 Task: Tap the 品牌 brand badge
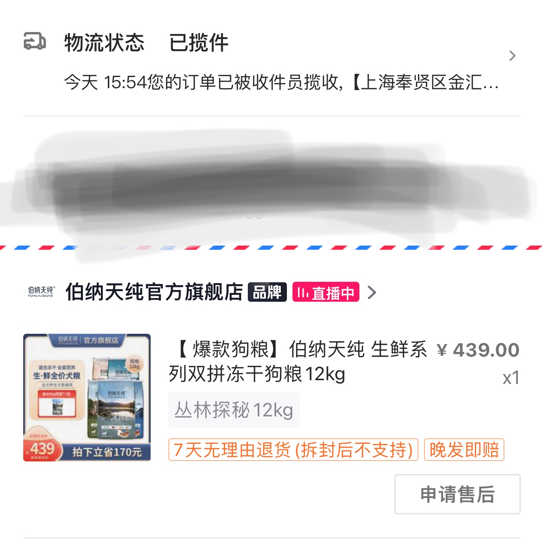click(267, 292)
